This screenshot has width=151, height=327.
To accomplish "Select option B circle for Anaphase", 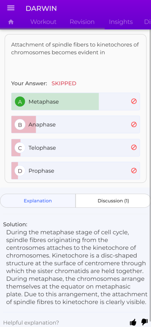I will tap(20, 125).
